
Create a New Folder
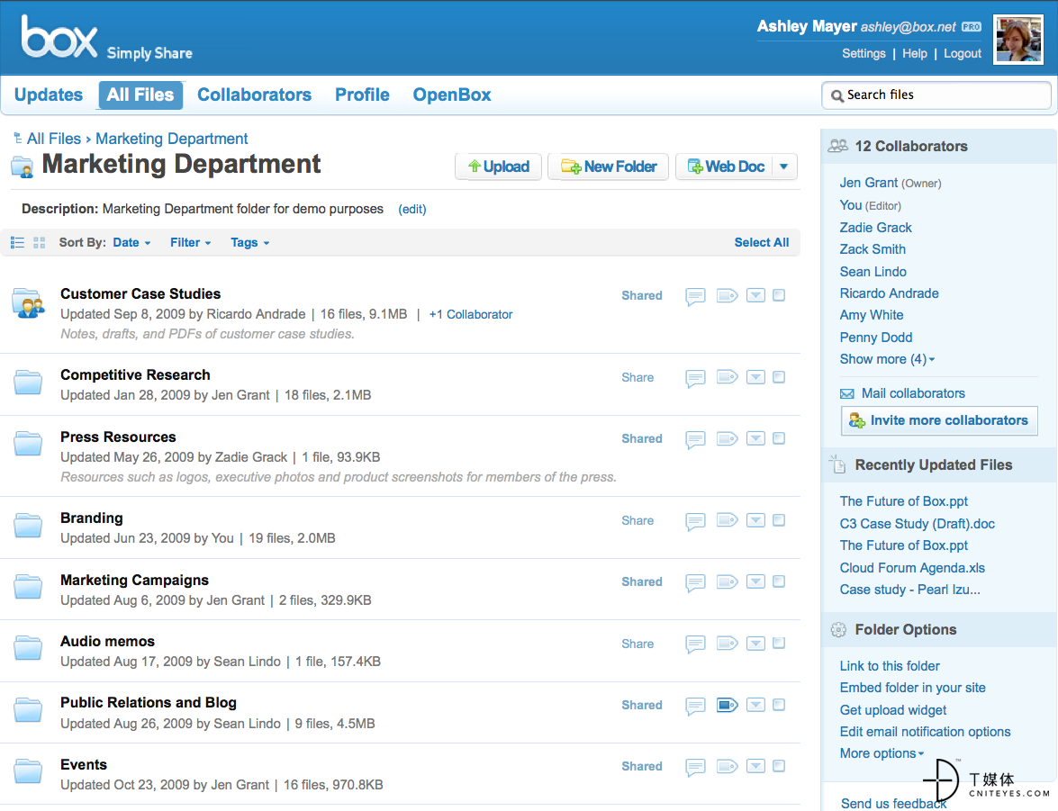[x=609, y=167]
